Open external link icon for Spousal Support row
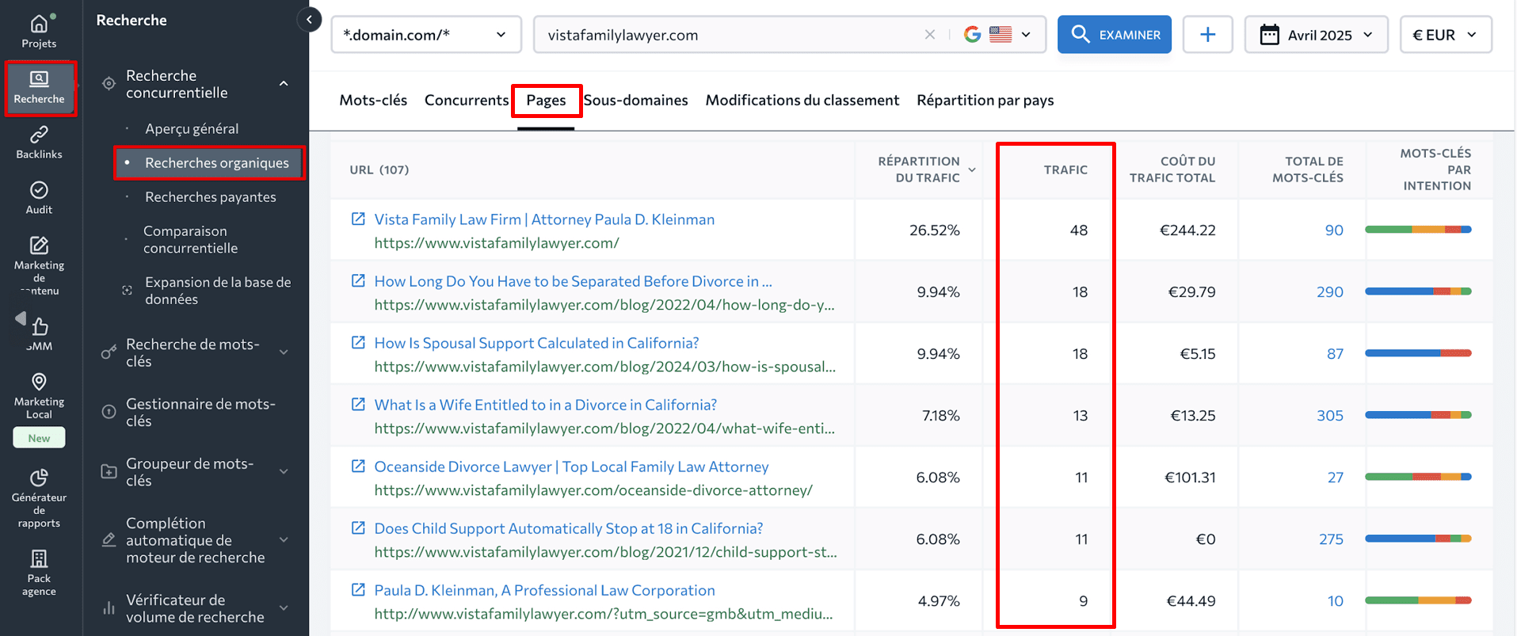 pos(358,342)
